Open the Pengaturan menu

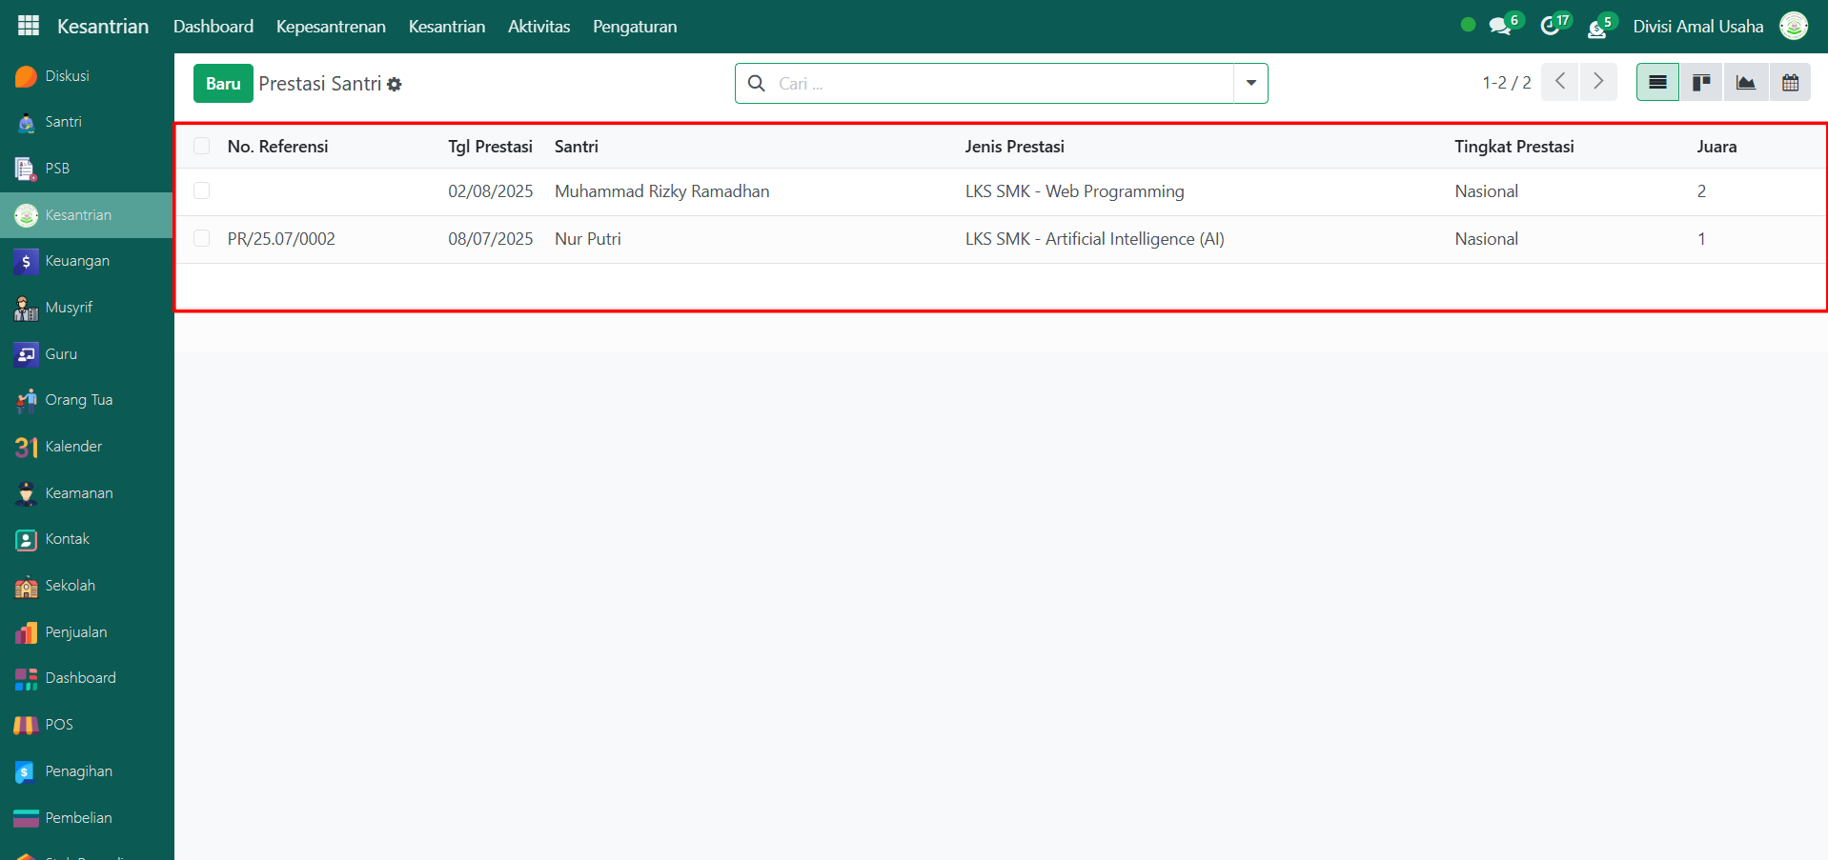coord(635,27)
